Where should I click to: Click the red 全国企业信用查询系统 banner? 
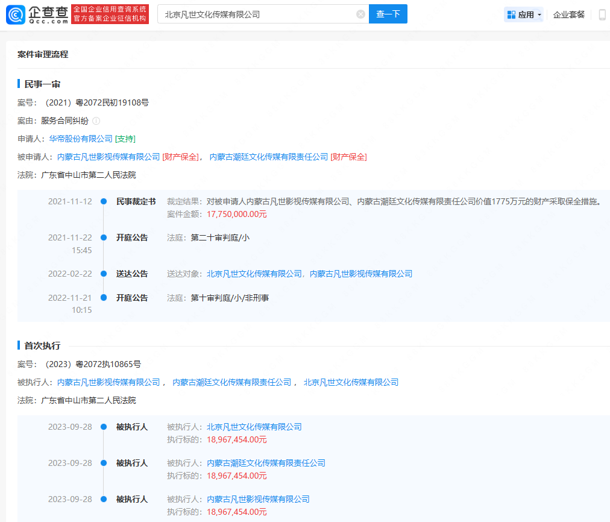click(x=110, y=14)
